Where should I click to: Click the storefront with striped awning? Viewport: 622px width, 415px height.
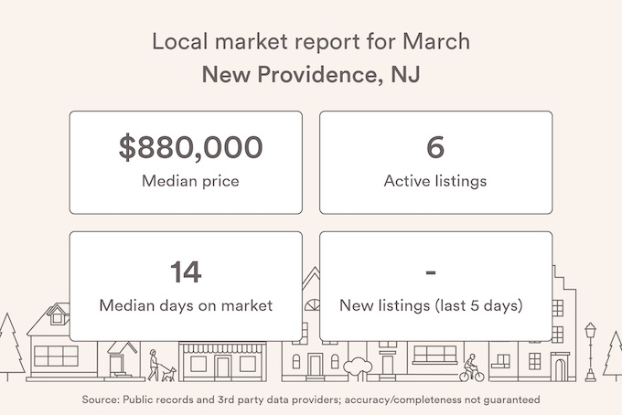coord(222,361)
